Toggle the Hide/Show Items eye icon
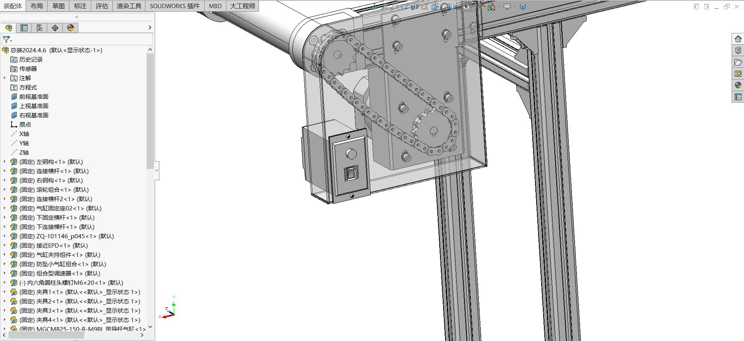Viewport: 744px width, 341px height. tap(466, 7)
